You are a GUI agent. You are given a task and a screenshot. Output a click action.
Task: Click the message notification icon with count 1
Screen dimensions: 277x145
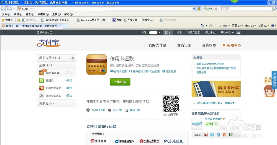coord(167,32)
